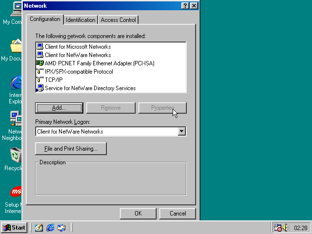Close the Network dialog window
312x234 pixels.
click(194, 6)
